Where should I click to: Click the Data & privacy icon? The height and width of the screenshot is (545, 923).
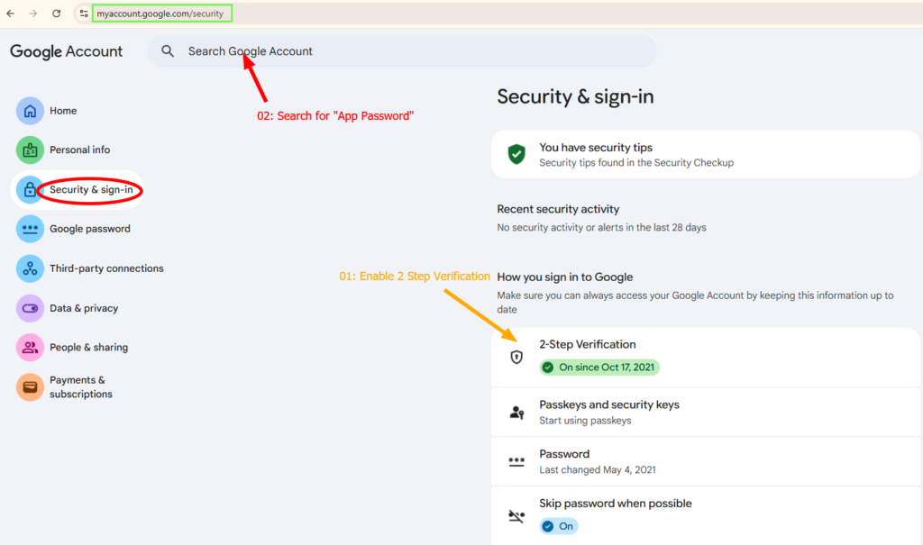pyautogui.click(x=30, y=308)
